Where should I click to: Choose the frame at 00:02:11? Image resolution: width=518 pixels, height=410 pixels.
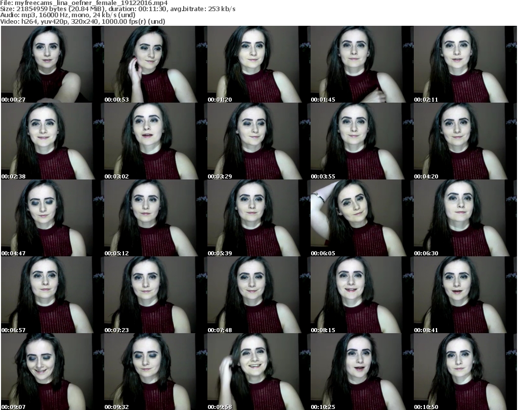pos(464,64)
